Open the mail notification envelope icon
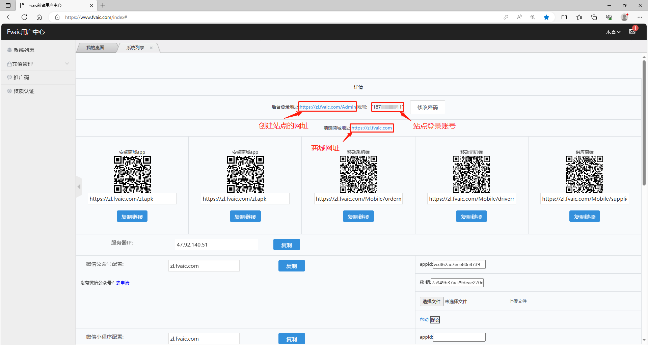The image size is (648, 345). pyautogui.click(x=632, y=32)
